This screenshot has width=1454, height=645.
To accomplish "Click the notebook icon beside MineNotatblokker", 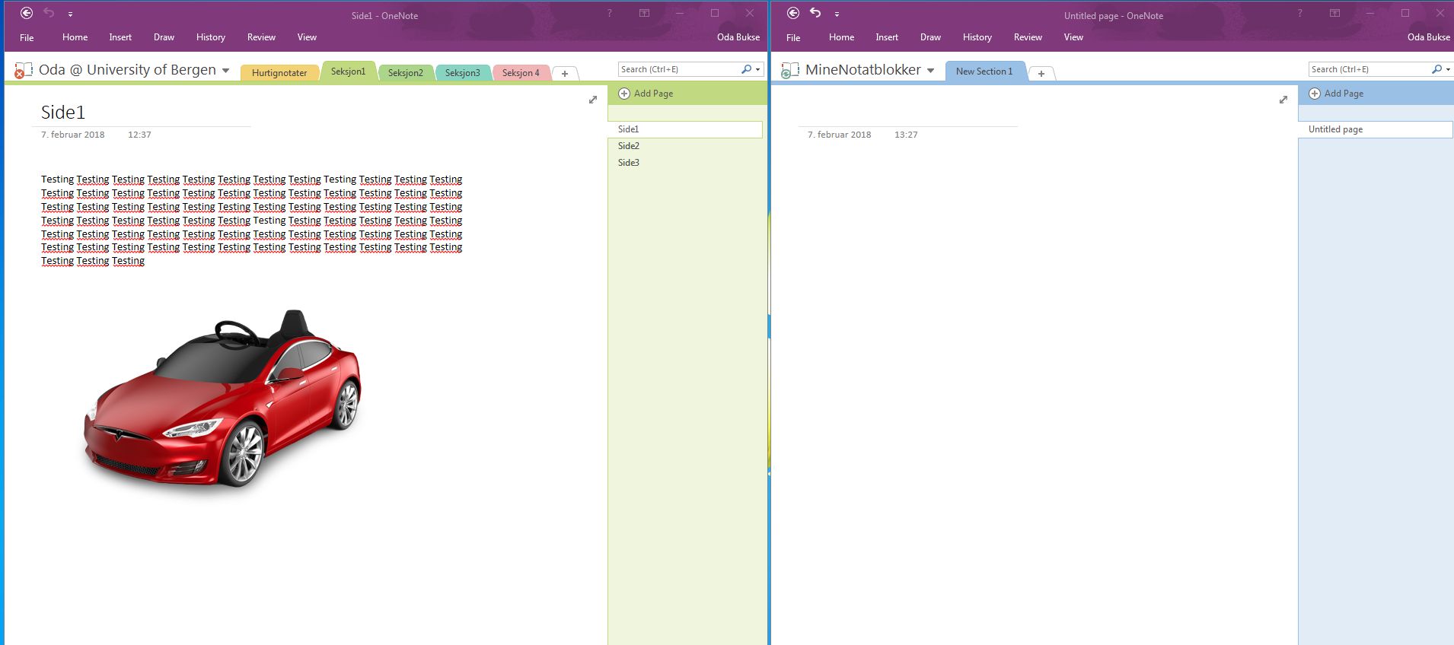I will click(x=789, y=70).
